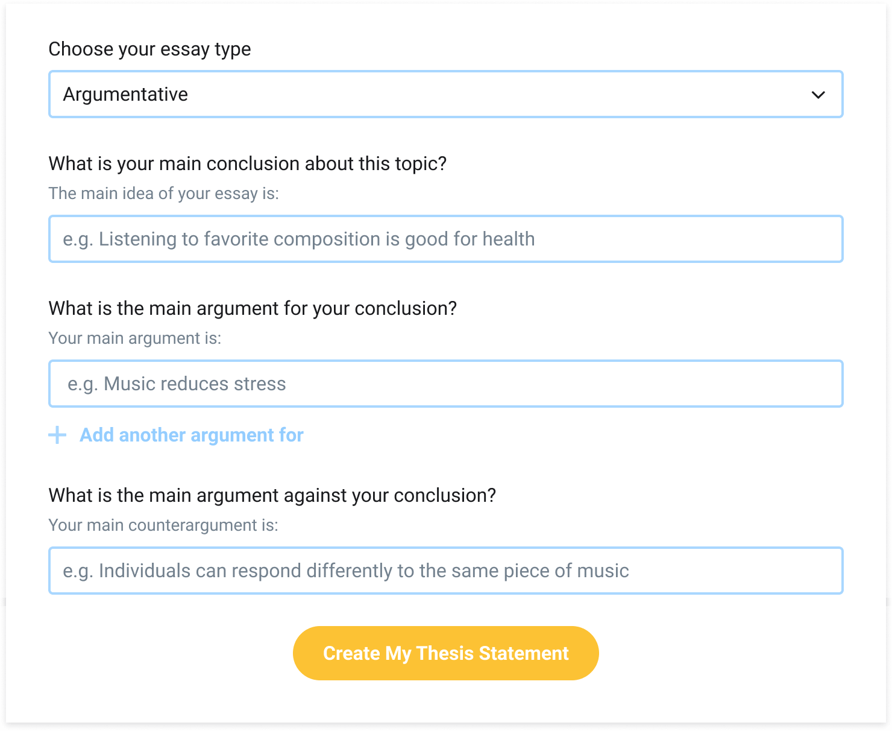Click 'What is your main conclusion' heading

[247, 163]
